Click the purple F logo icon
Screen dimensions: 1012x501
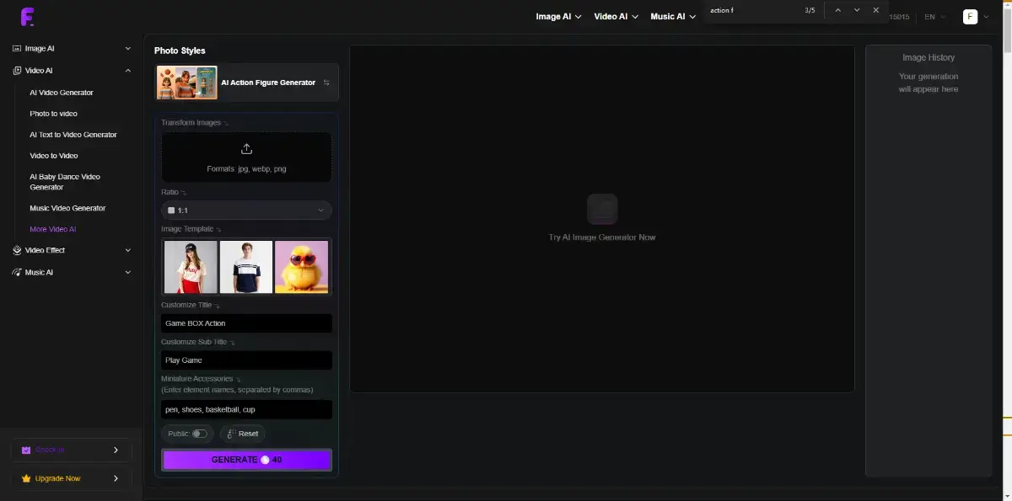[28, 15]
